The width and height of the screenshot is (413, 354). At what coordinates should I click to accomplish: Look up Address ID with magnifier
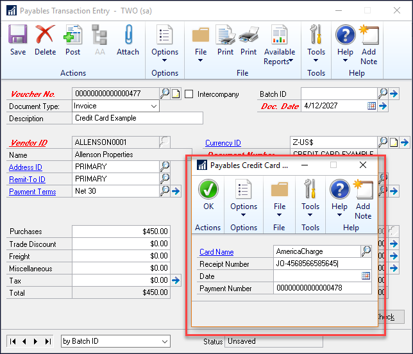point(165,167)
